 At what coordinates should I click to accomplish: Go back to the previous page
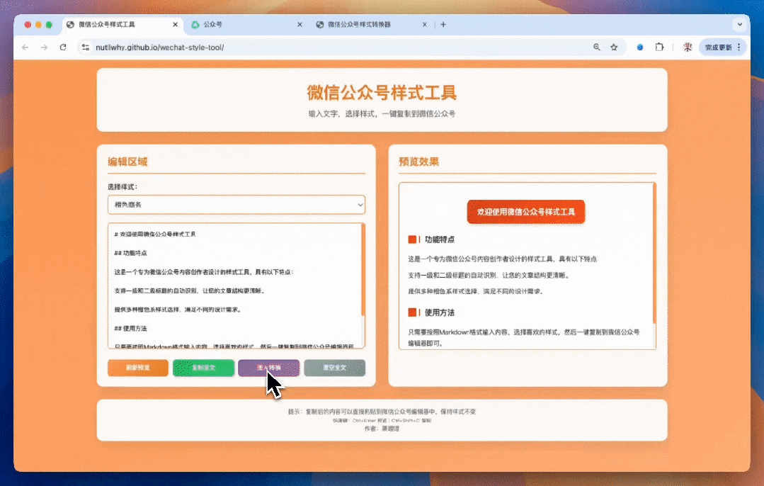coord(25,47)
